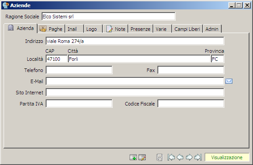Viewport: 253px width, 165px height.
Task: Select the Varie tab
Action: click(x=162, y=29)
